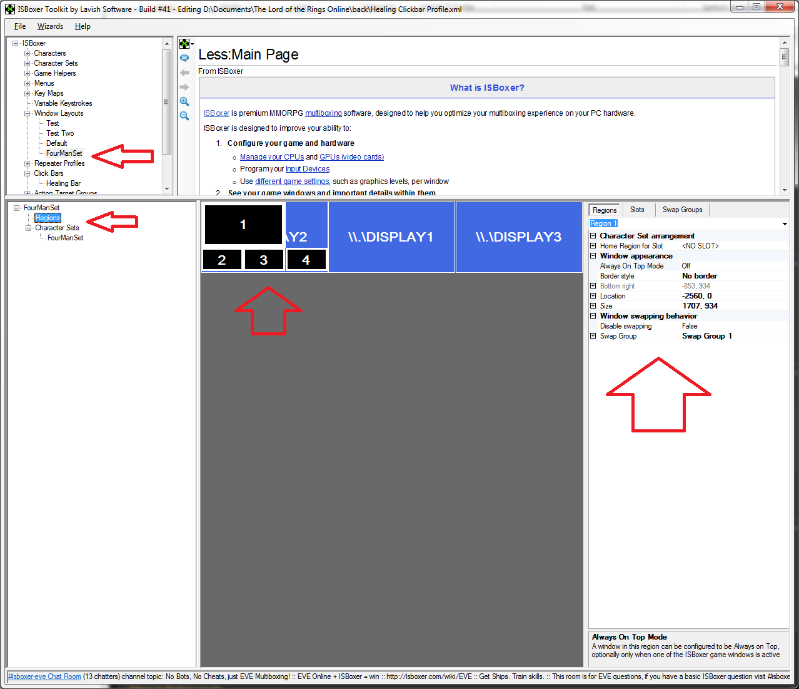Select the Test Two window layout
Screen dimensions: 799x689
coord(60,133)
